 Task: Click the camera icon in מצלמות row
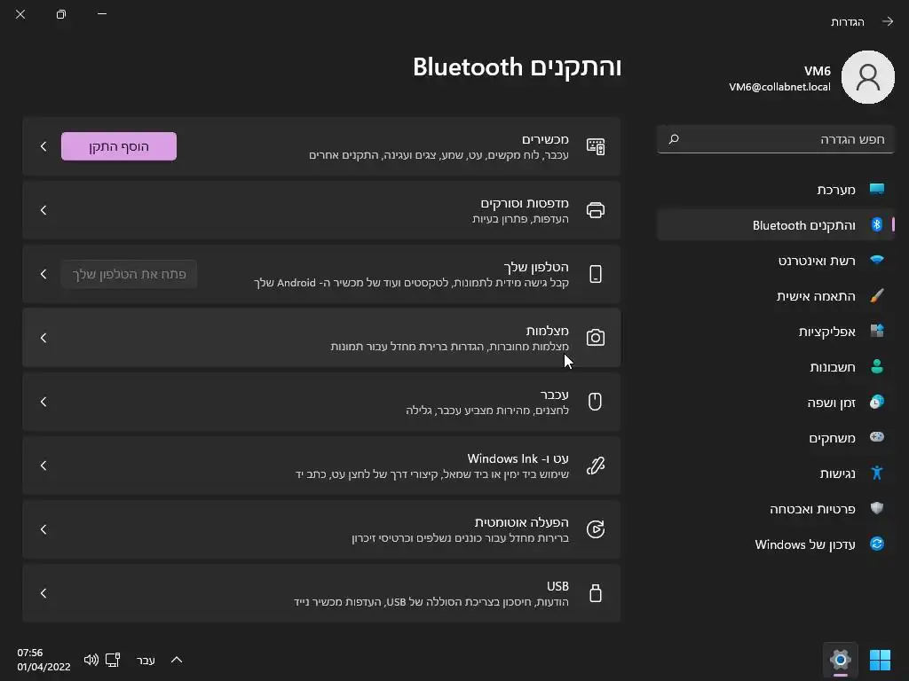point(596,338)
